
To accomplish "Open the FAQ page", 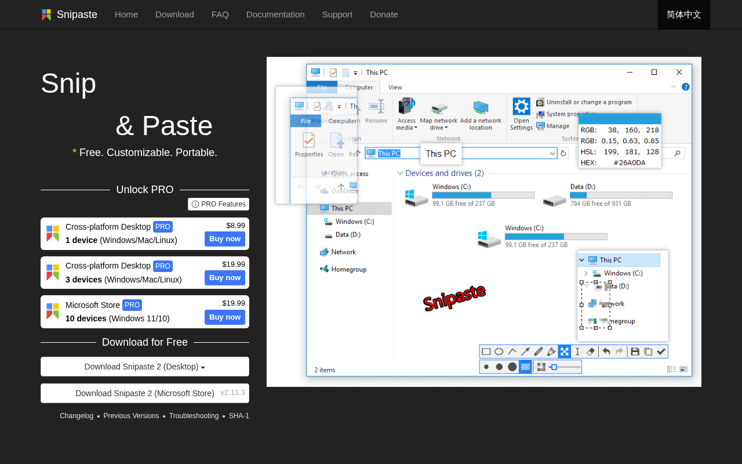I will [220, 14].
